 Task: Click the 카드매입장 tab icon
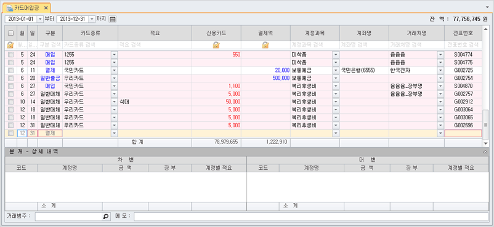[10, 8]
